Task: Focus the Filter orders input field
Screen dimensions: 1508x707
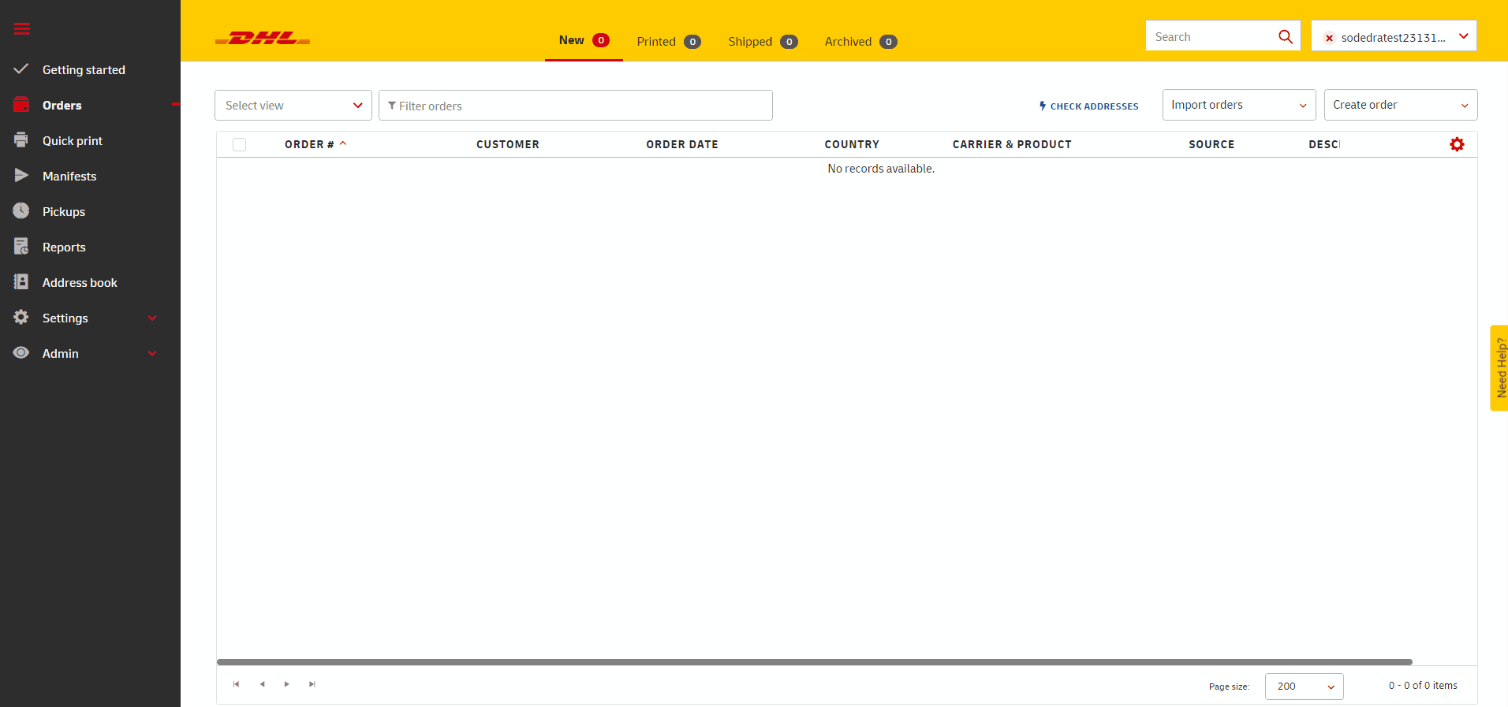Action: [x=576, y=106]
